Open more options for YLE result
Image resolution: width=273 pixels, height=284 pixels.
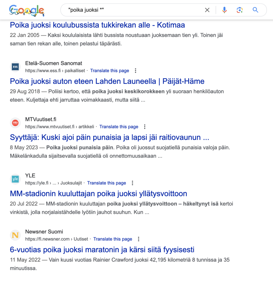pos(132,183)
